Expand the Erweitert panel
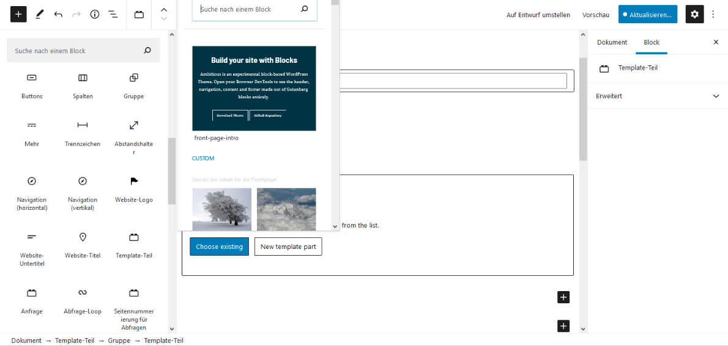The height and width of the screenshot is (346, 728). pos(657,96)
